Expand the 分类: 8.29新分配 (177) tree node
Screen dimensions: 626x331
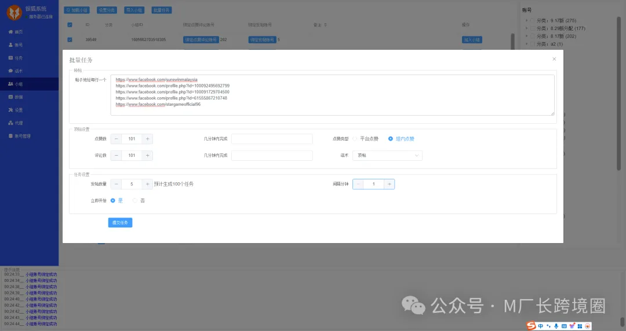(526, 28)
